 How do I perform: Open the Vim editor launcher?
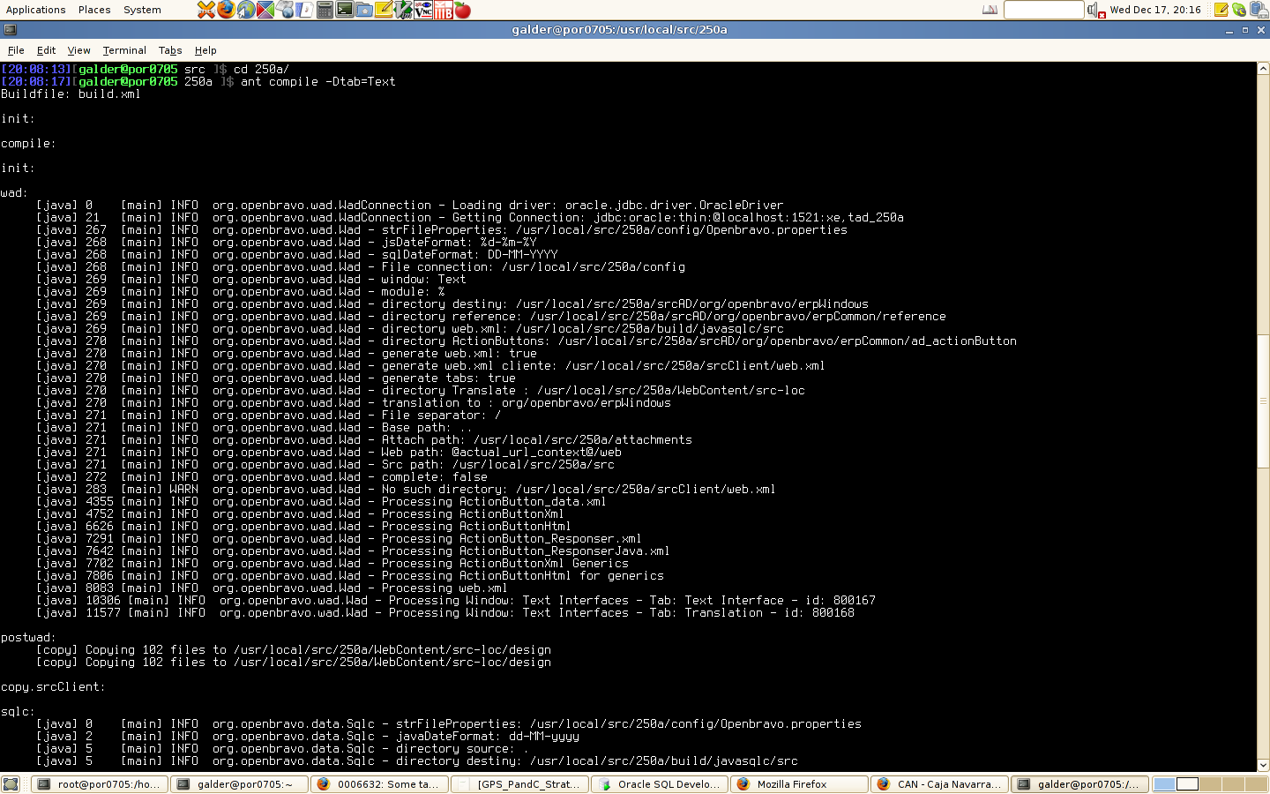pyautogui.click(x=403, y=10)
